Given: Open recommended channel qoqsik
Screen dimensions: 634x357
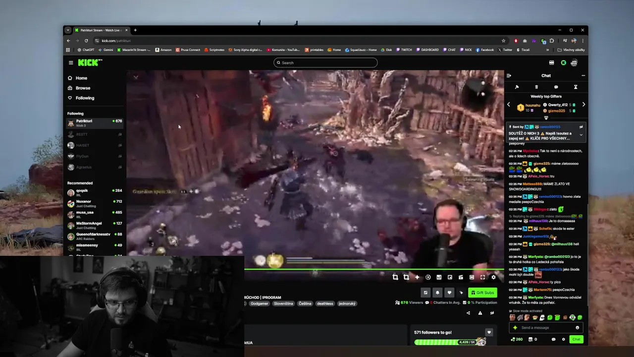Looking at the screenshot, I should pos(95,192).
